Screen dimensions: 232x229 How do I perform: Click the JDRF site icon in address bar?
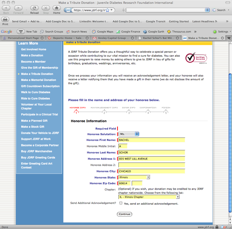click(68, 10)
